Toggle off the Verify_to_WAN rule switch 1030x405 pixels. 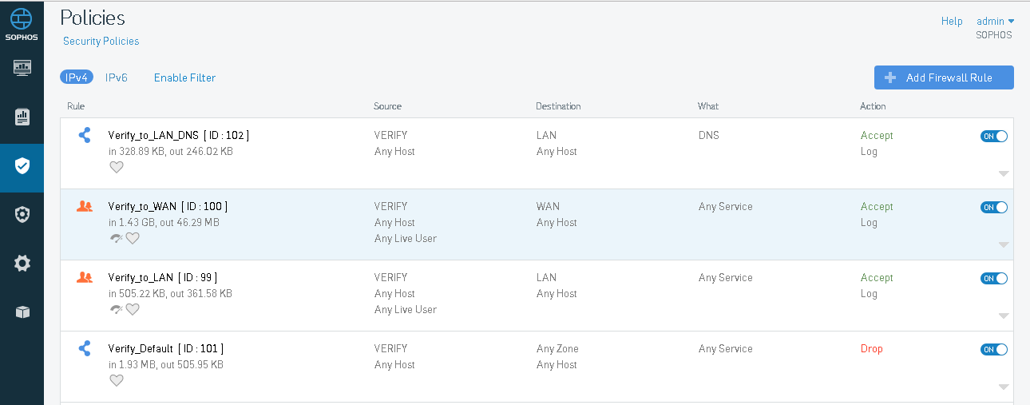pyautogui.click(x=994, y=207)
